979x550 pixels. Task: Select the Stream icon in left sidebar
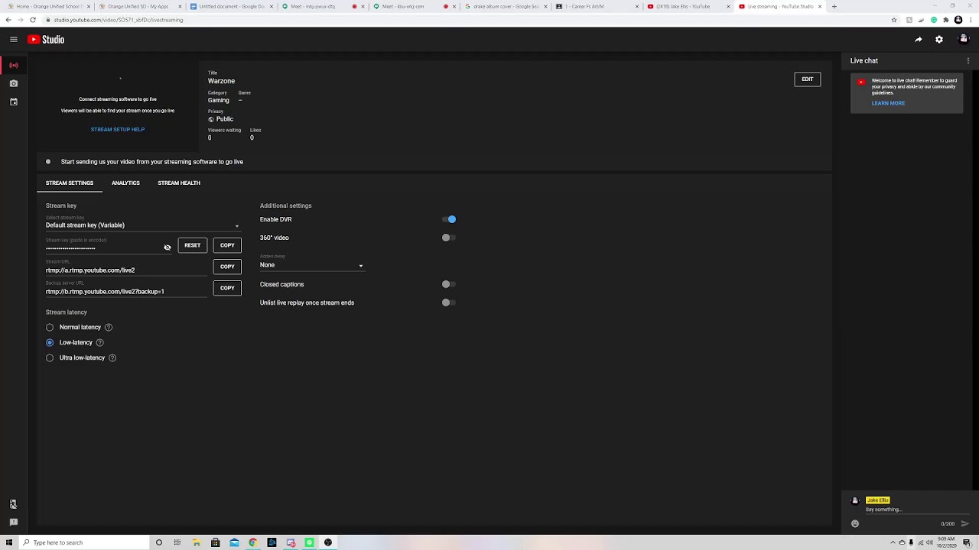13,66
